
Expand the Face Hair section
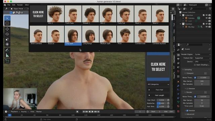(158, 90)
